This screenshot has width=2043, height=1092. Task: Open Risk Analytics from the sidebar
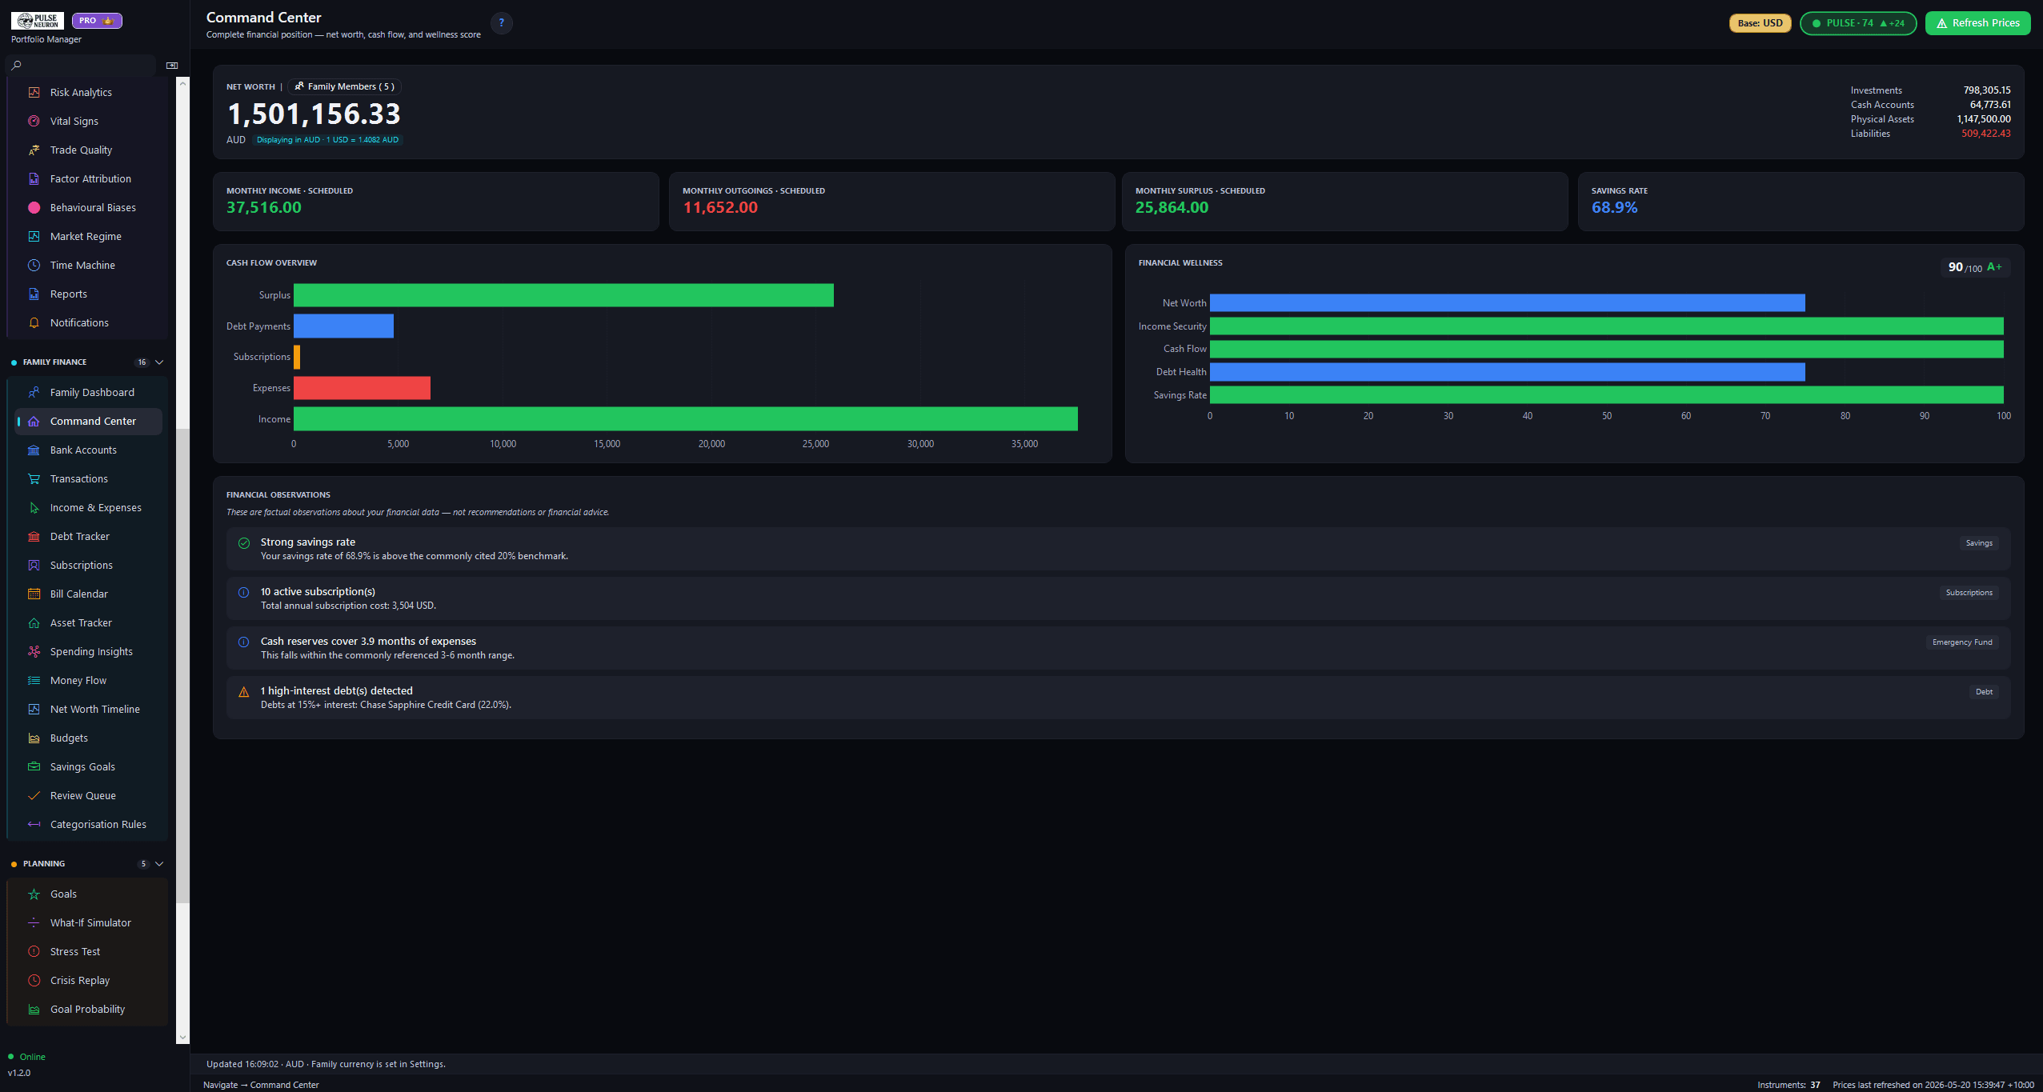(x=81, y=92)
